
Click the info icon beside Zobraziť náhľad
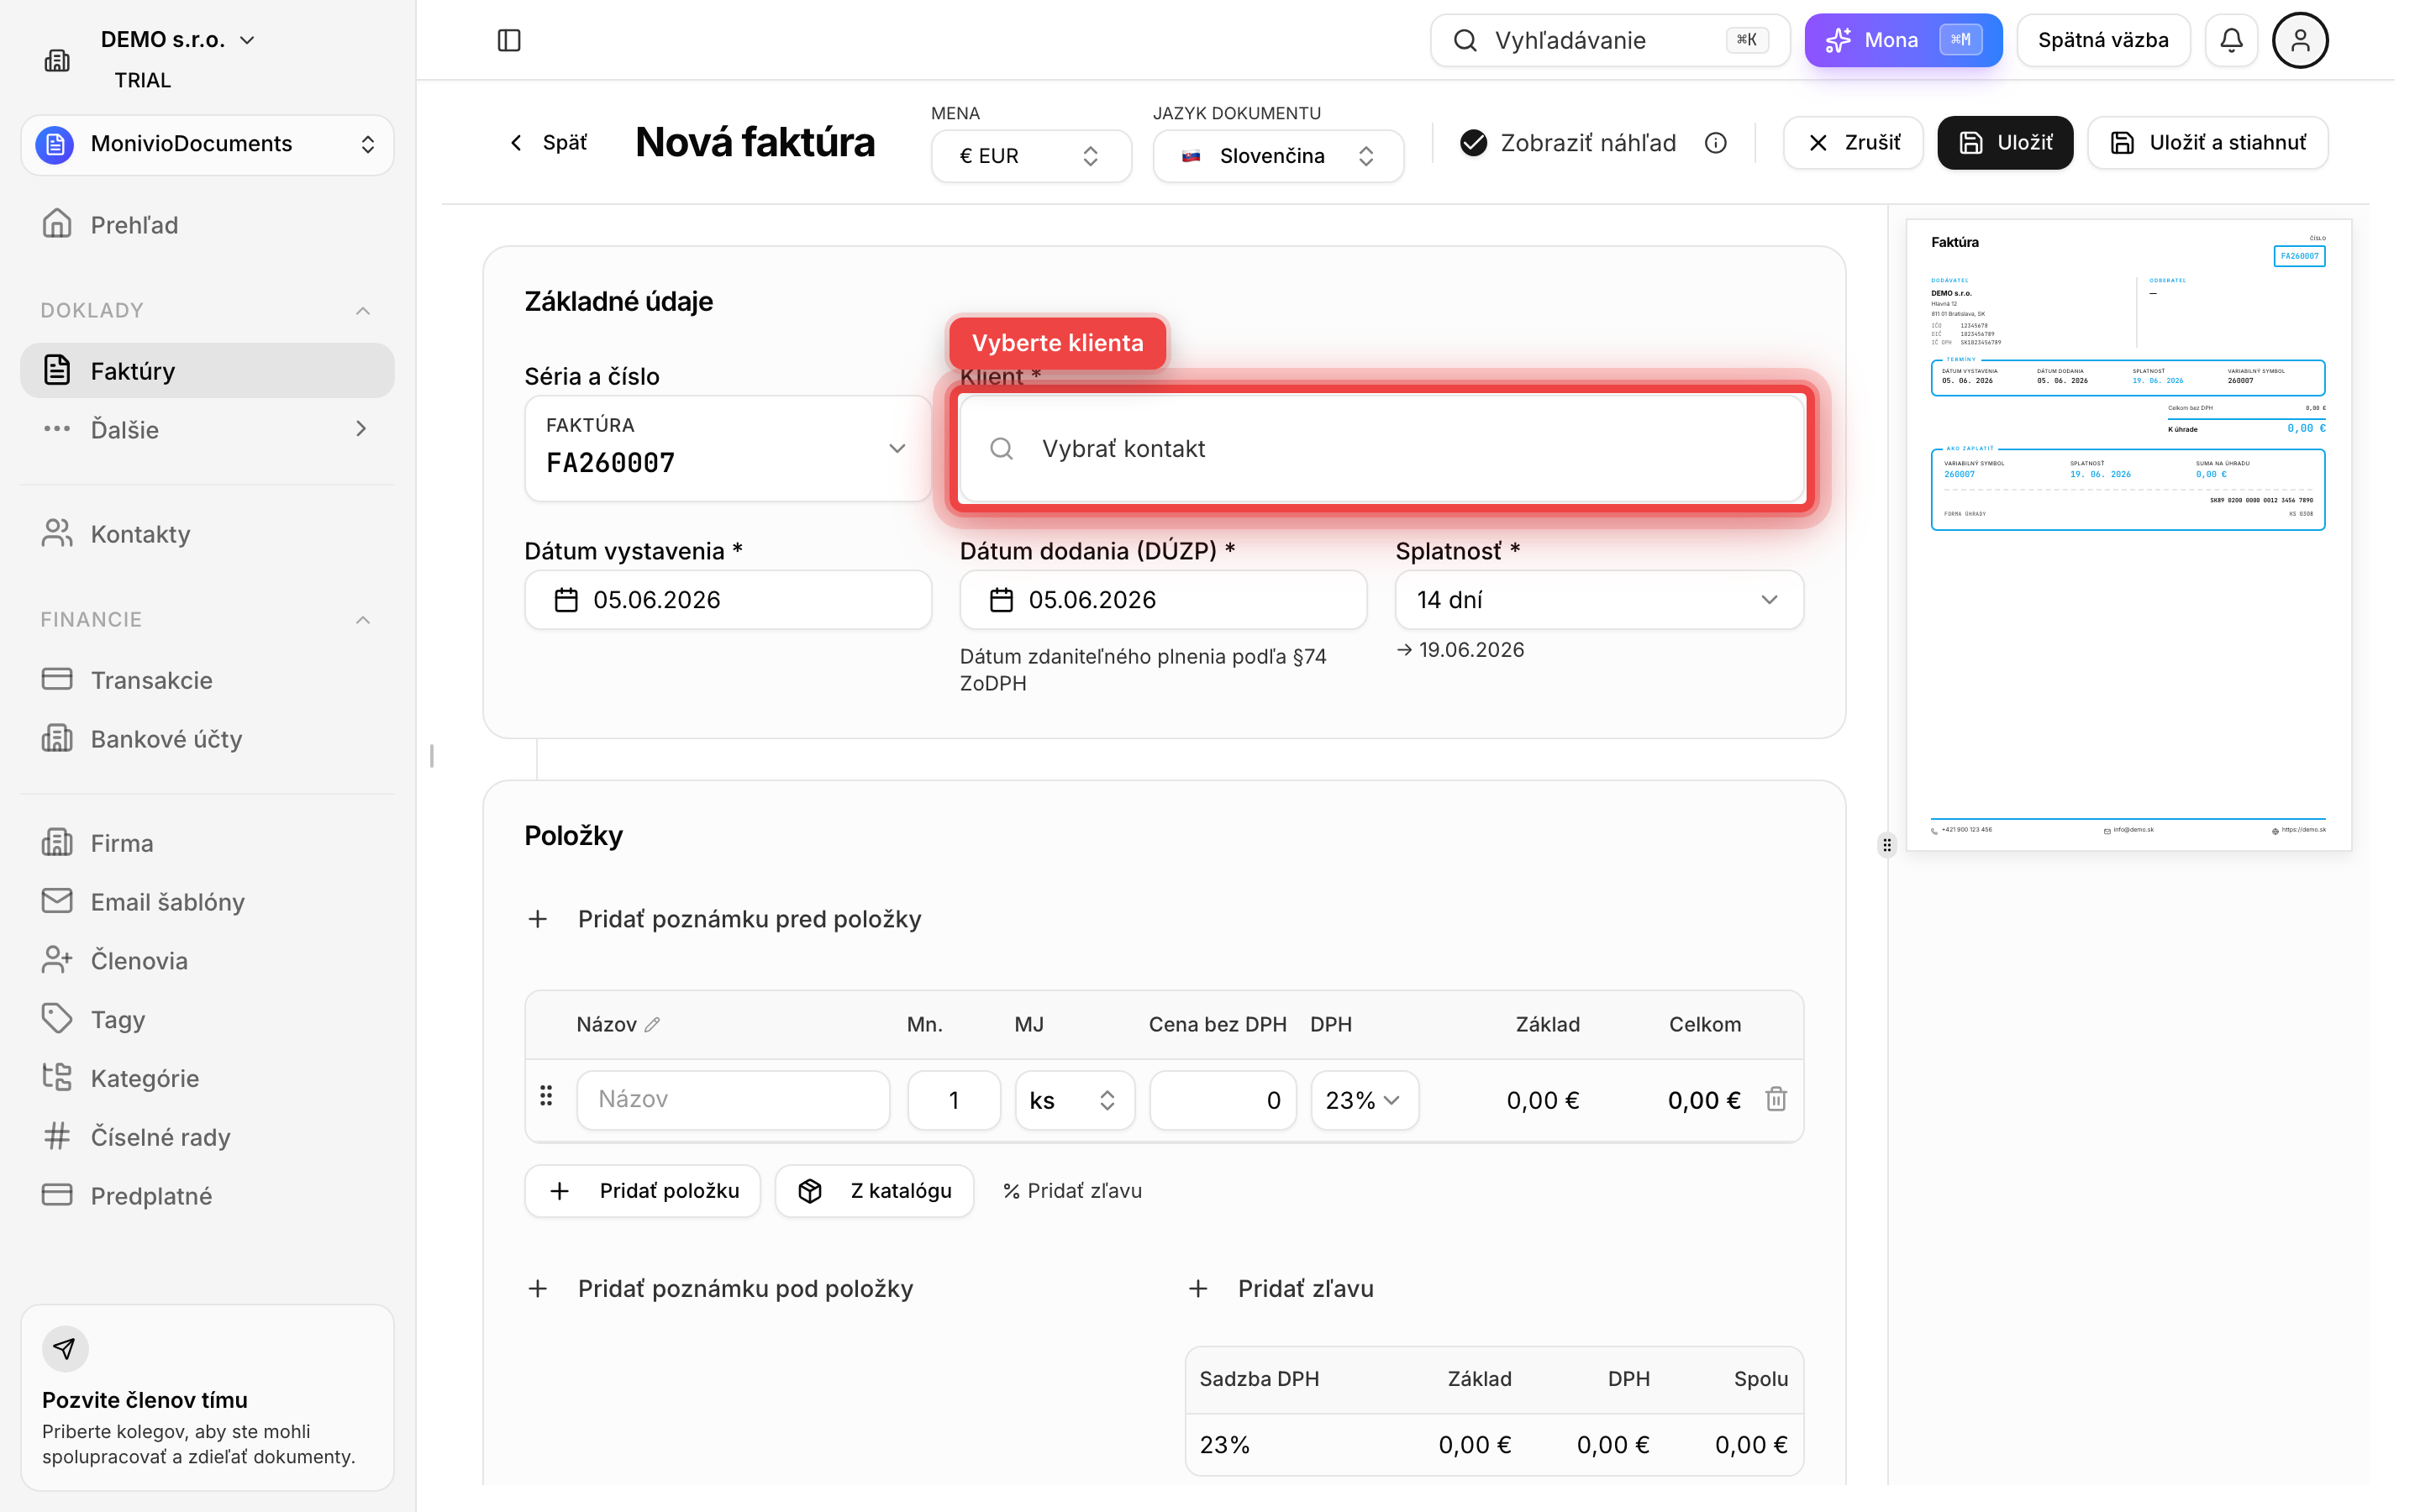[1716, 143]
